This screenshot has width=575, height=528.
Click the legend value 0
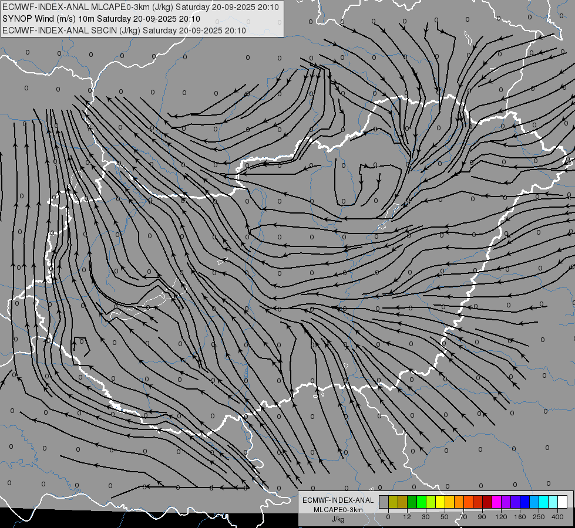click(388, 517)
